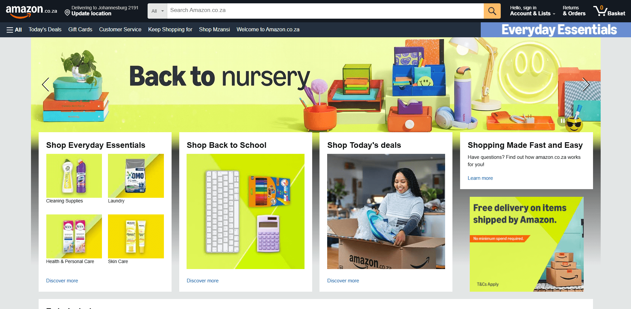
Task: Open Today's Deals in navigation bar
Action: point(45,30)
